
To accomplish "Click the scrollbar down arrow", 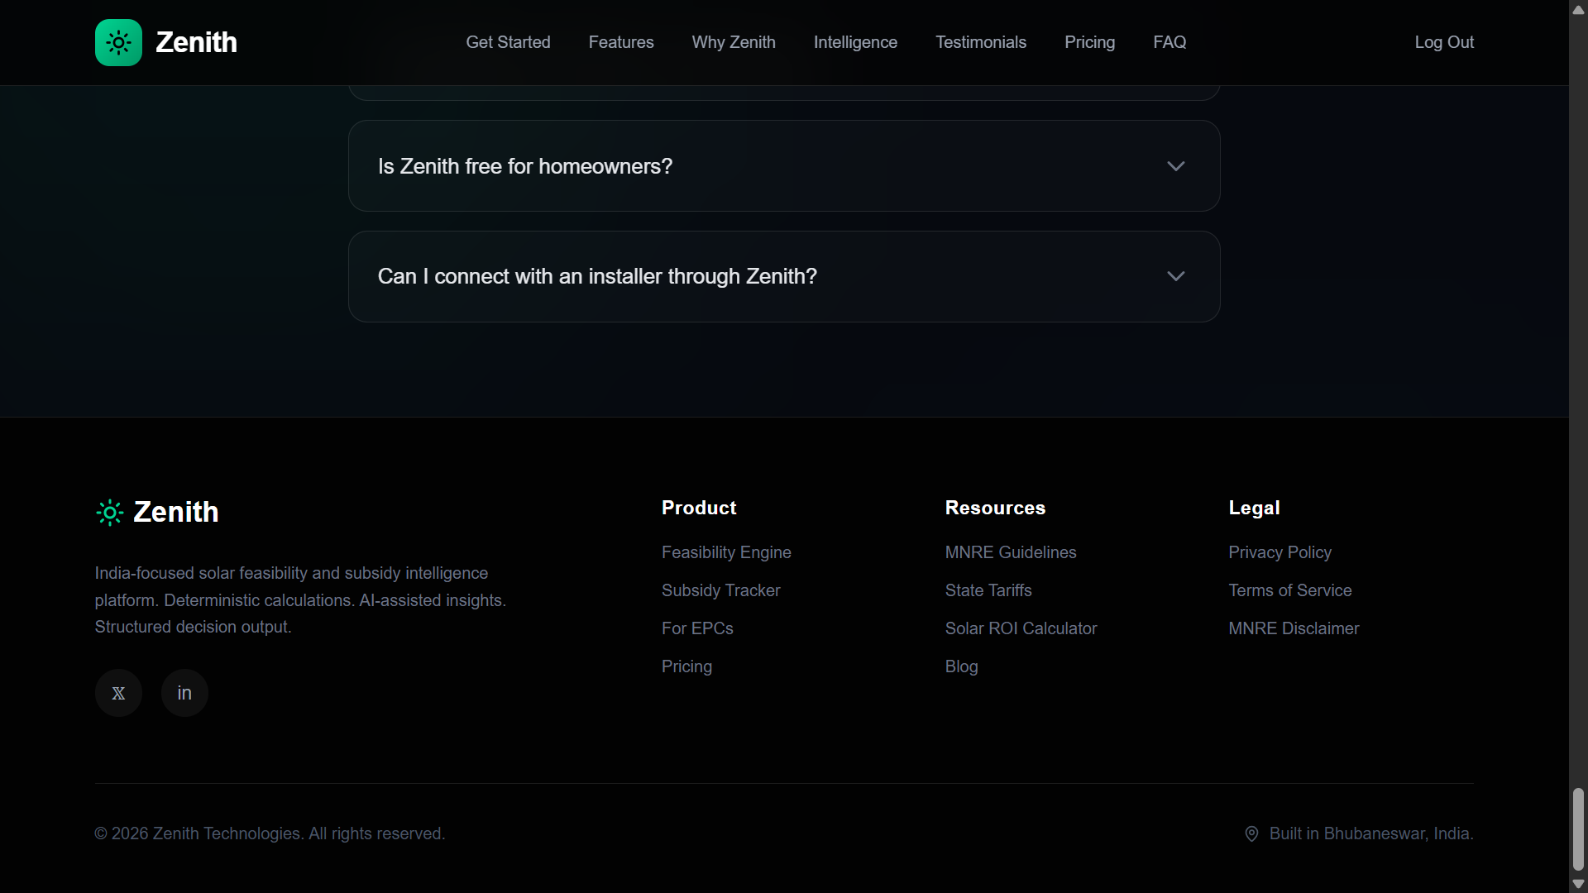I will point(1578,883).
